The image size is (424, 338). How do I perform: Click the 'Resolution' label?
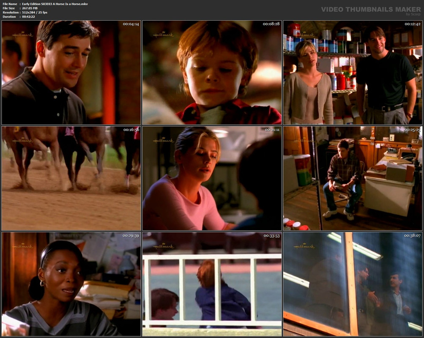(x=11, y=12)
